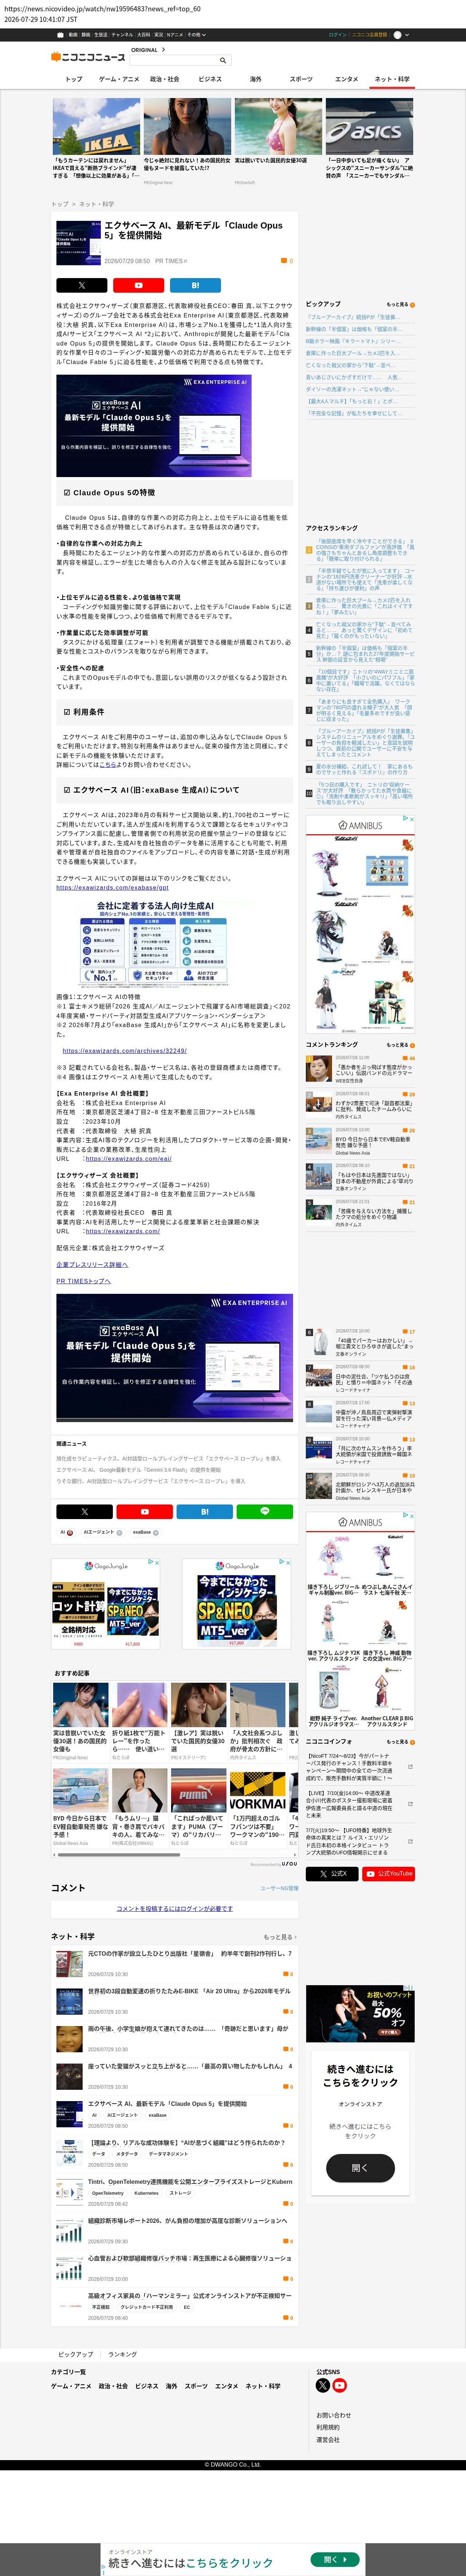Viewport: 466px width, 2576px height.
Task: Share on YouTube red button below related news
Action: 145,1512
